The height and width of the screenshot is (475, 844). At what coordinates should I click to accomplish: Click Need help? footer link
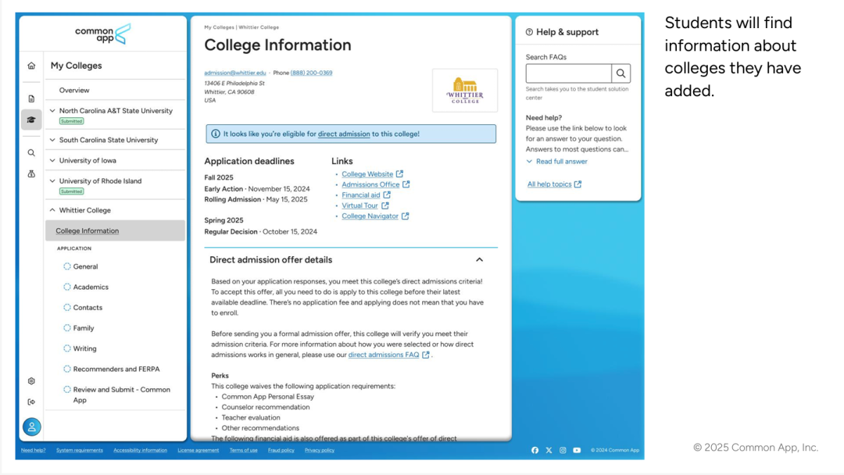coord(34,450)
